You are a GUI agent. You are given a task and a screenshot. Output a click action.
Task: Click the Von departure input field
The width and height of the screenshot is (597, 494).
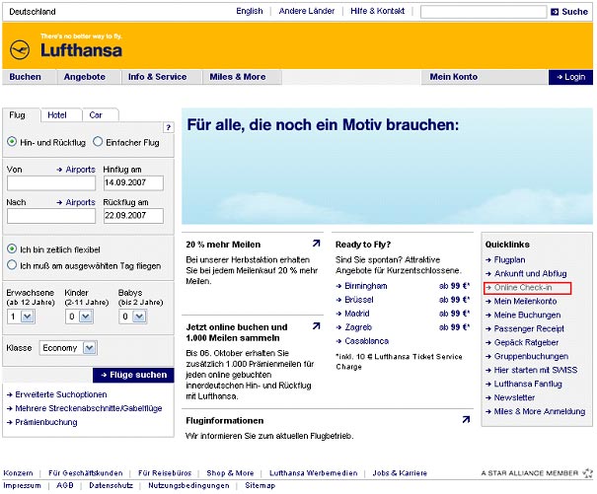click(51, 183)
